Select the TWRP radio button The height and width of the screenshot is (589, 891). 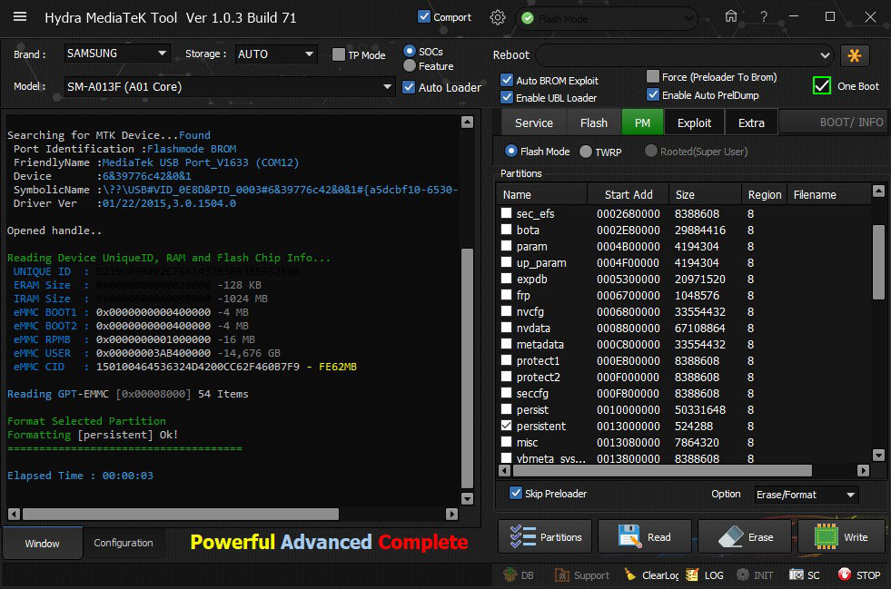(x=586, y=152)
